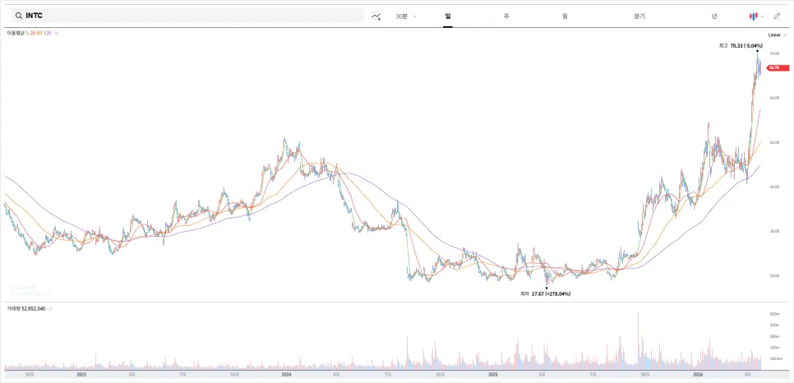Click the 2024 label on the time axis
This screenshot has width=794, height=383.
[x=286, y=375]
